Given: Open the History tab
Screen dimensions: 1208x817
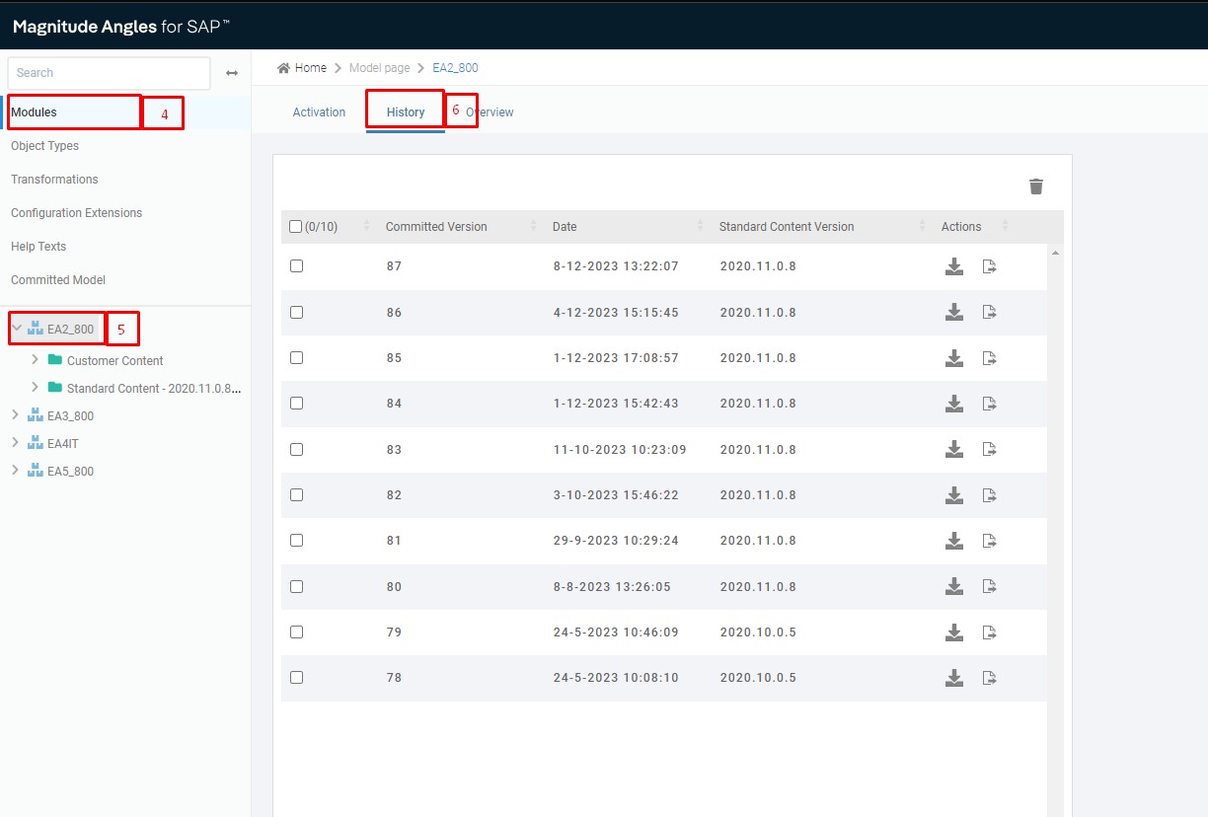Looking at the screenshot, I should pyautogui.click(x=406, y=112).
